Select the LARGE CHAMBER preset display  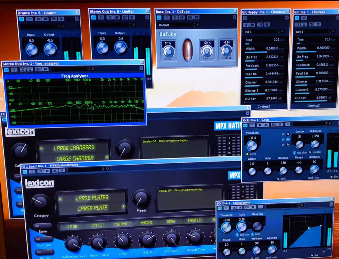click(75, 158)
